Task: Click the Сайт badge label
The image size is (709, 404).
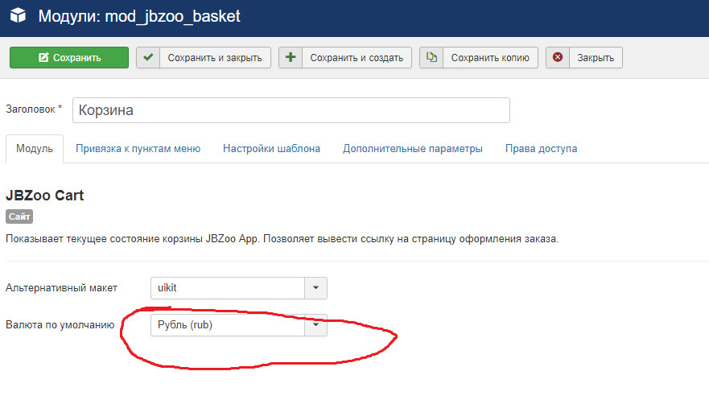Action: pos(19,216)
